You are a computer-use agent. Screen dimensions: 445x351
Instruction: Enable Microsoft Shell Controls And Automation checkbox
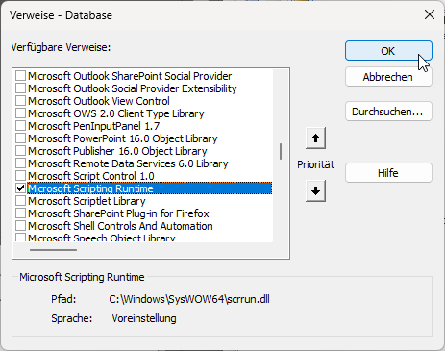[x=21, y=226]
